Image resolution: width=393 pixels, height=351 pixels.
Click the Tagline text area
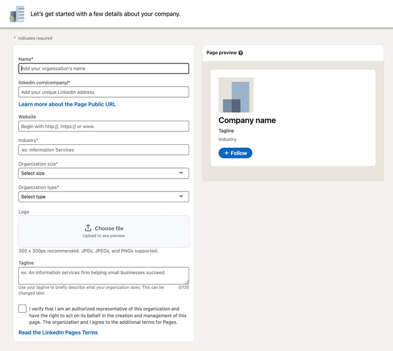103,276
